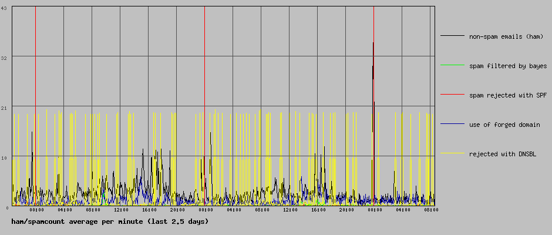Select the yellow legend line for DNSBL
Image resolution: width=552 pixels, height=235 pixels.
click(452, 153)
